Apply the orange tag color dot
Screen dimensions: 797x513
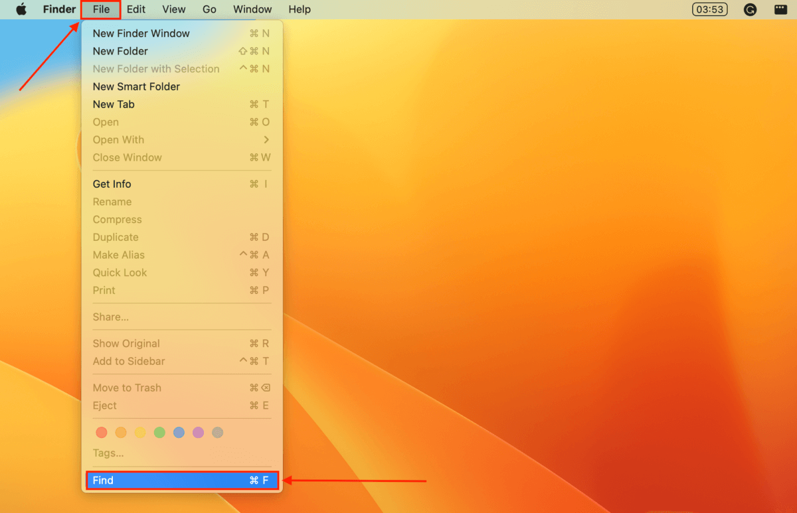coord(121,433)
